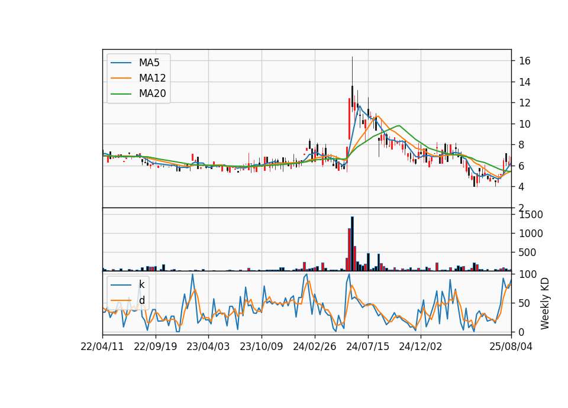Click the price axis value 14
Viewport: 568px width, 408px height.
[x=525, y=82]
